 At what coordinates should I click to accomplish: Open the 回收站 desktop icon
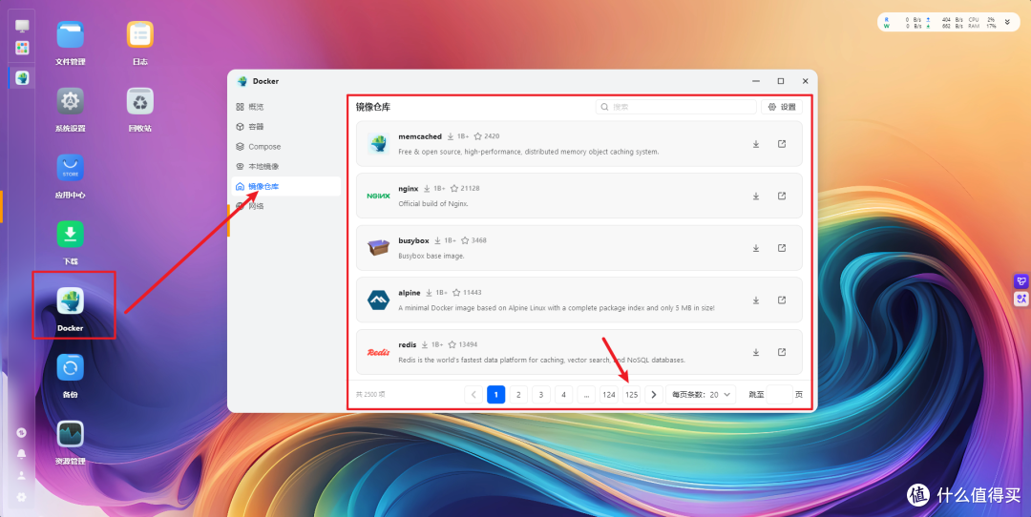[x=140, y=101]
